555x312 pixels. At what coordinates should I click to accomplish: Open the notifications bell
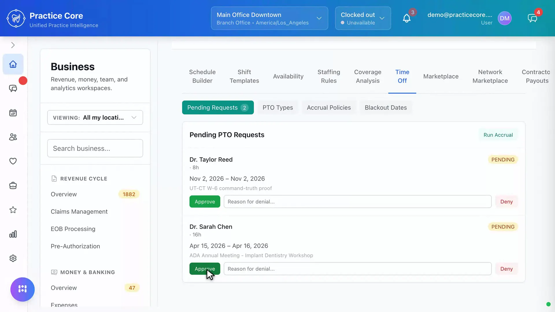pos(407,18)
